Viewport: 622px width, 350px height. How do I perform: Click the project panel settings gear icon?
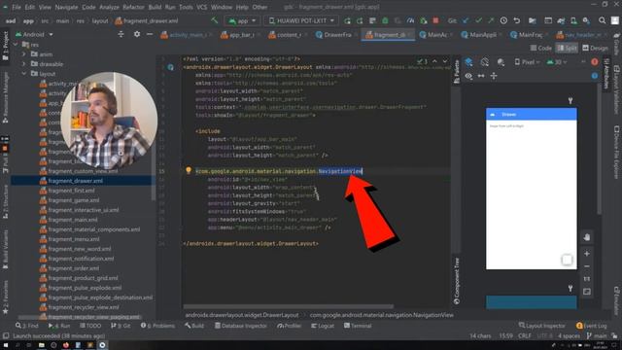[x=137, y=35]
